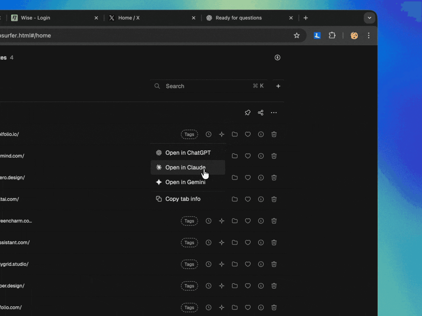The image size is (422, 316).
Task: Open the Chrome three-dot menu
Action: point(369,35)
